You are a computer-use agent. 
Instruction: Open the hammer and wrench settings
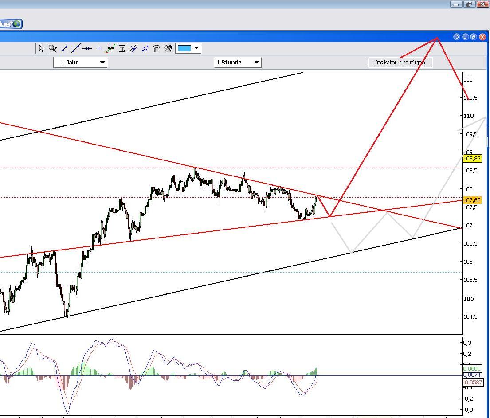(168, 48)
